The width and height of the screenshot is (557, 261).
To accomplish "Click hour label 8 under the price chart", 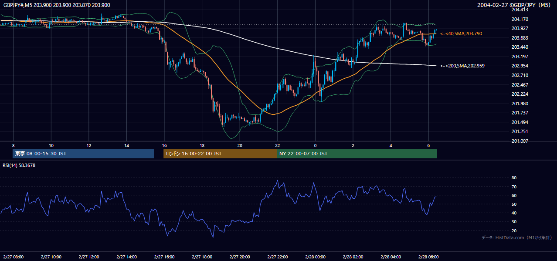I will click(14, 145).
